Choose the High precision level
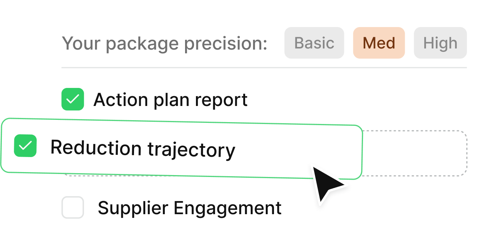 click(440, 43)
